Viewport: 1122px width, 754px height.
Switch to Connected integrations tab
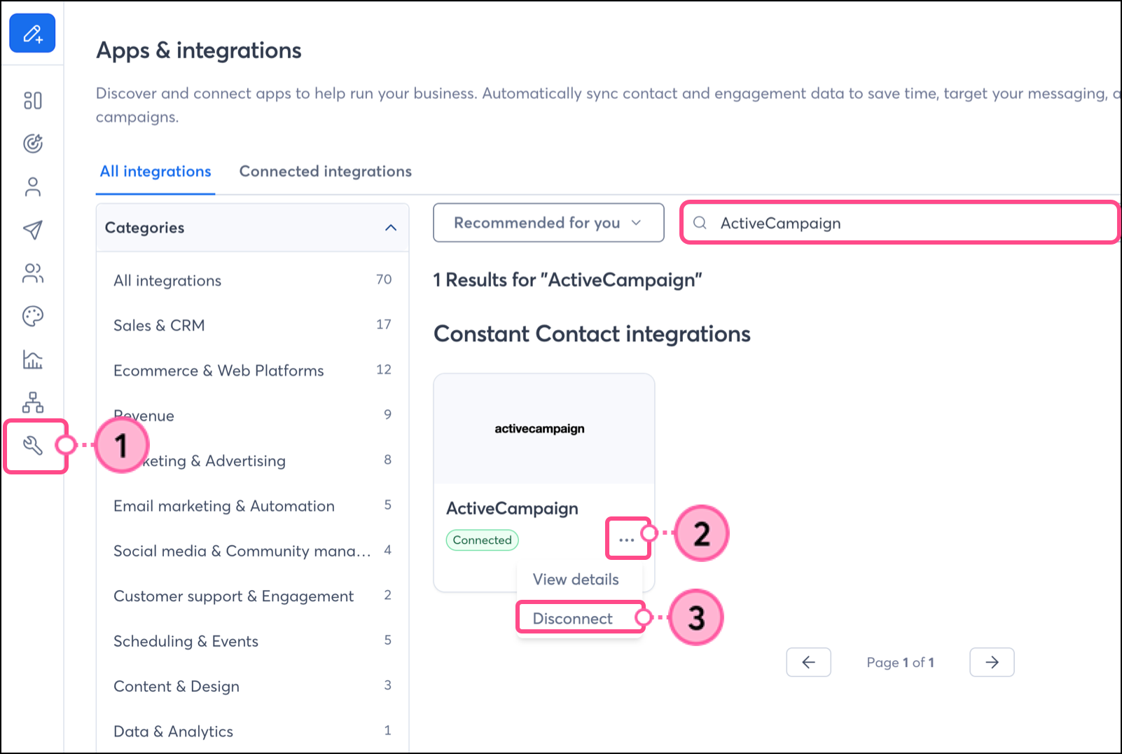point(326,172)
